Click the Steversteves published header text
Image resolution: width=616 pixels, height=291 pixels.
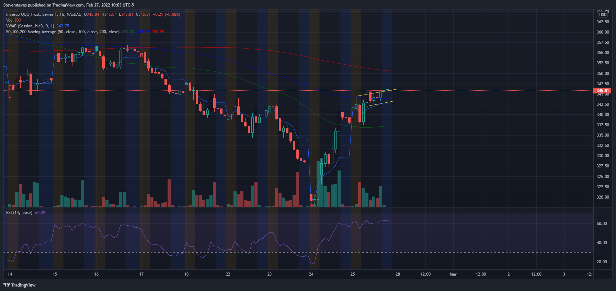pos(69,5)
